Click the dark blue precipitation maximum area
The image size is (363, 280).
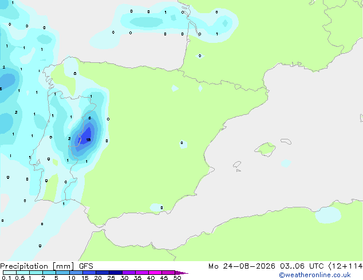coord(86,137)
